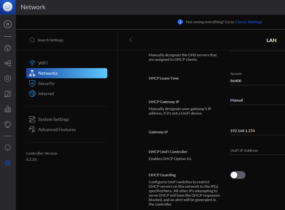
Task: Select WiFi in the settings menu
Action: [43, 63]
